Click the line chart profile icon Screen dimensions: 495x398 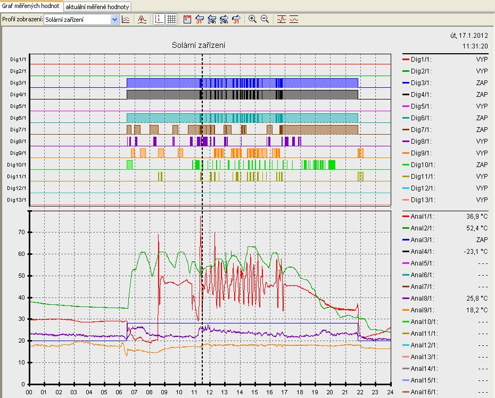click(x=126, y=20)
